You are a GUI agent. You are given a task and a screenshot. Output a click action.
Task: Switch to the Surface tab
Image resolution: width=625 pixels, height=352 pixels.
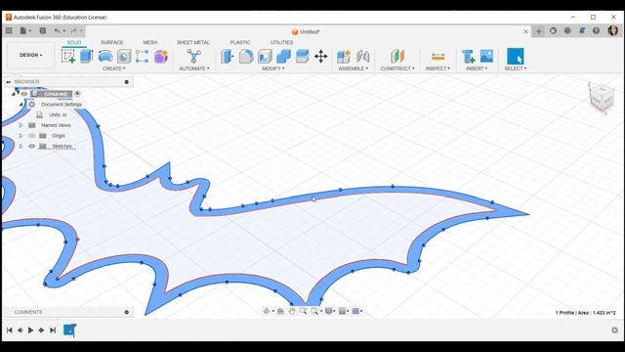point(112,42)
